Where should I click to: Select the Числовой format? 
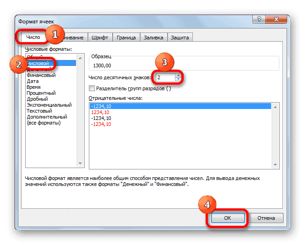click(x=51, y=63)
